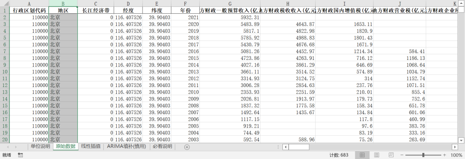This screenshot has width=465, height=159.
Task: Click the cell with value 1653.11
Action: click(344, 24)
